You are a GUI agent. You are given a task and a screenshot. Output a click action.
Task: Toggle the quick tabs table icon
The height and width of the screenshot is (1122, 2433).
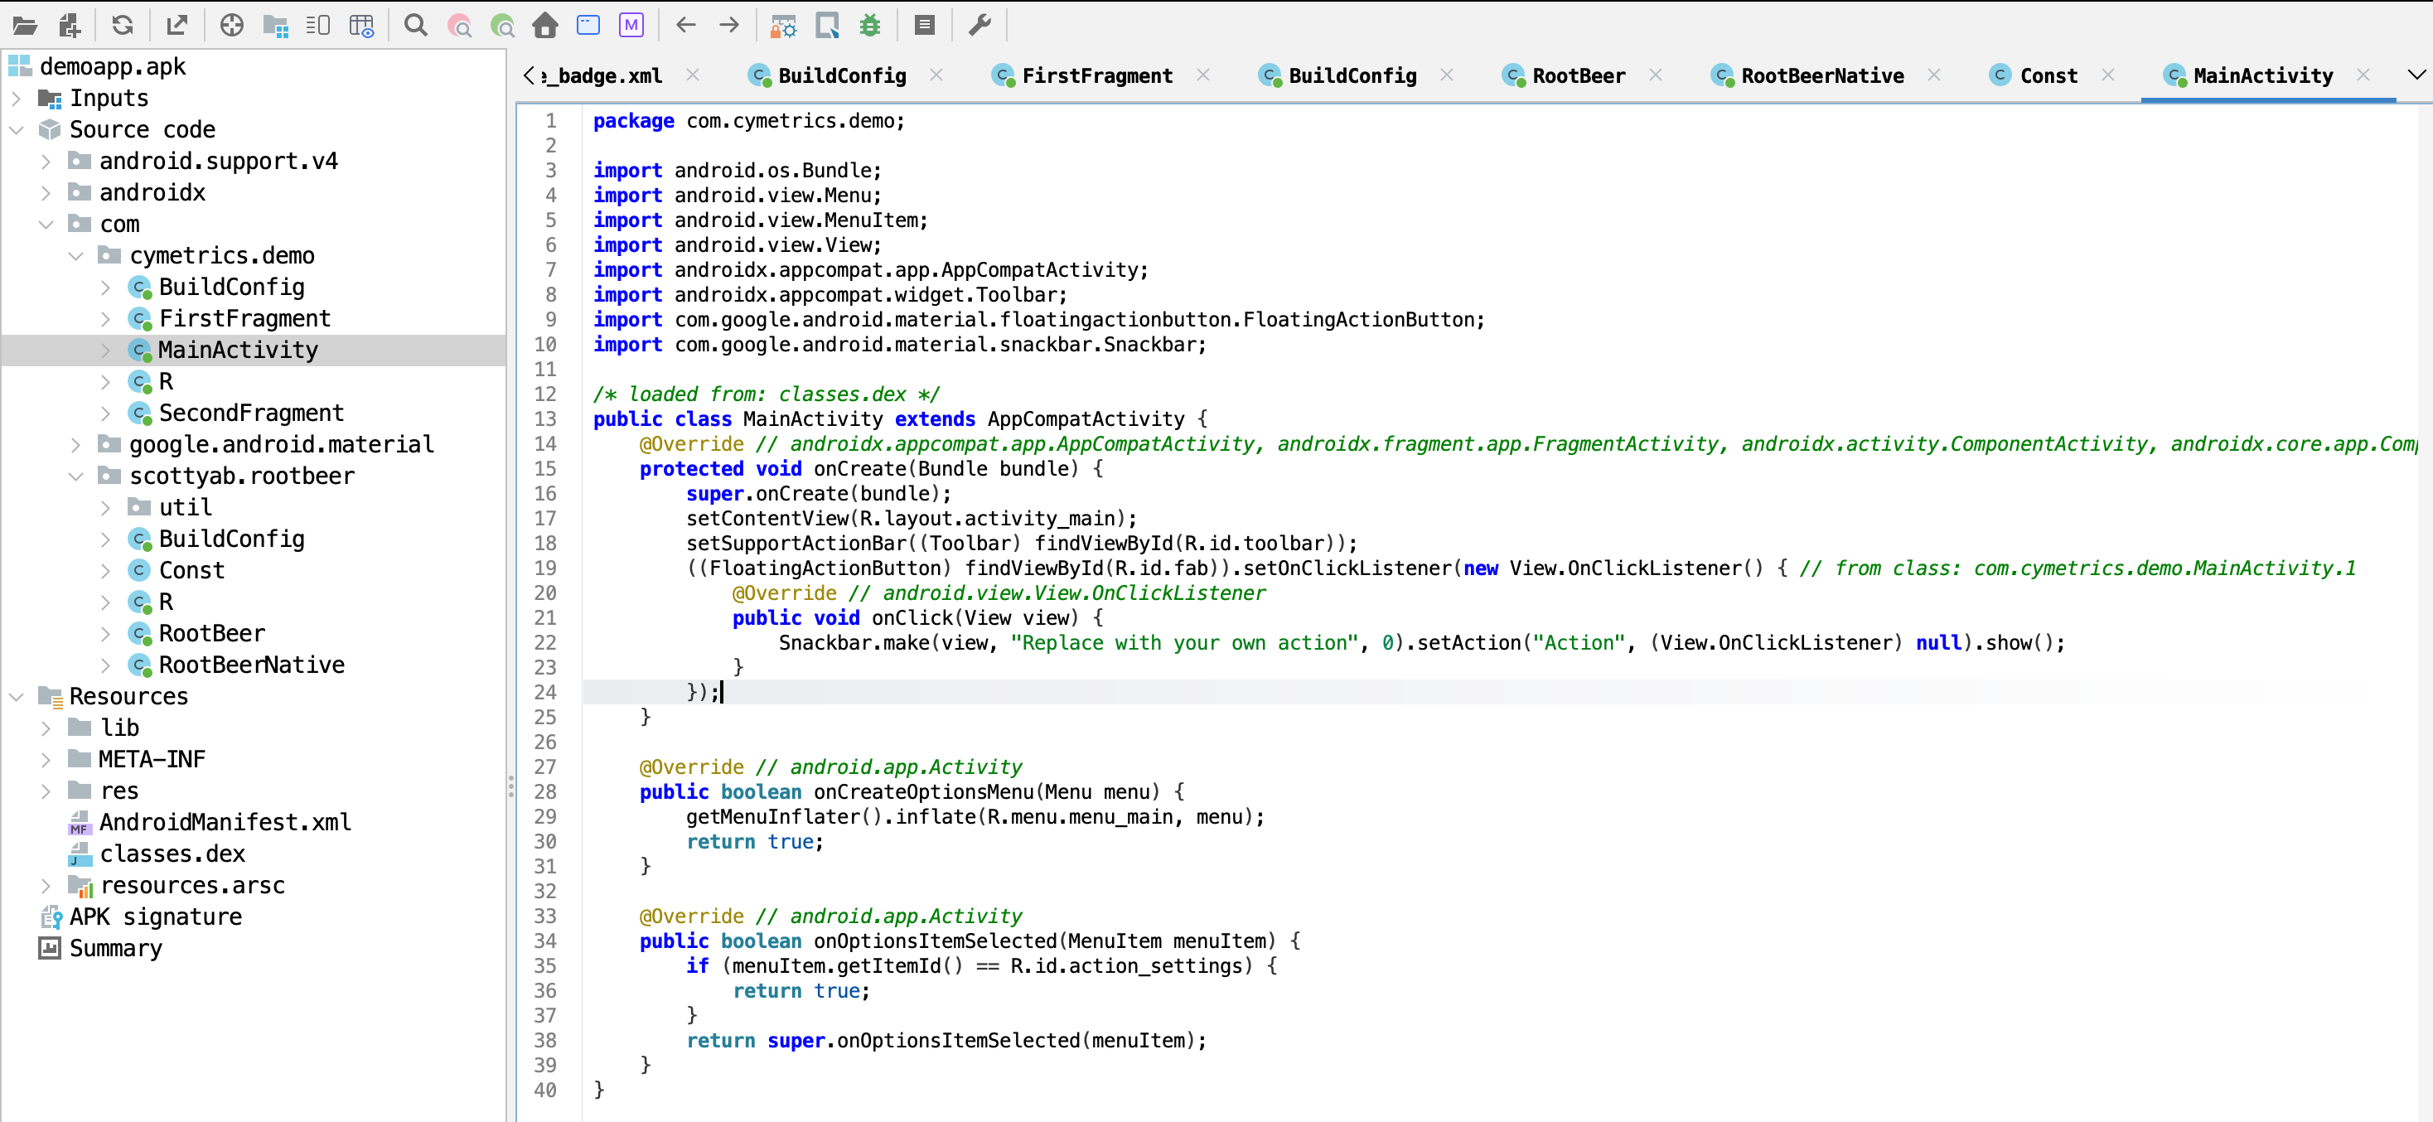[362, 26]
